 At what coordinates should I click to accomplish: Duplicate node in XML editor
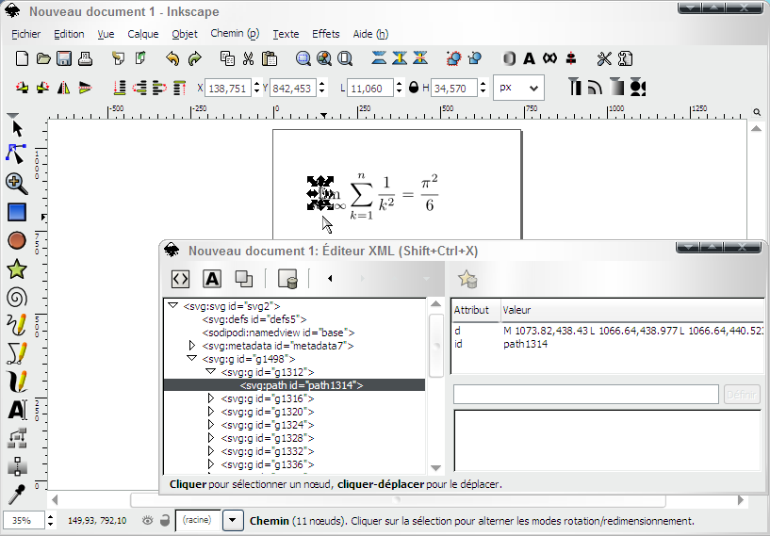tap(243, 279)
